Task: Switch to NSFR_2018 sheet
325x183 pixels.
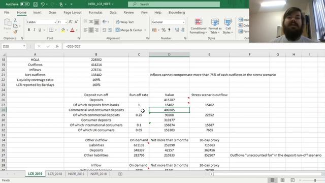Action: 99,174
